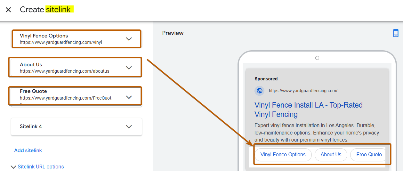Image resolution: width=403 pixels, height=171 pixels.
Task: Switch to mobile device preview icon
Action: [x=396, y=33]
